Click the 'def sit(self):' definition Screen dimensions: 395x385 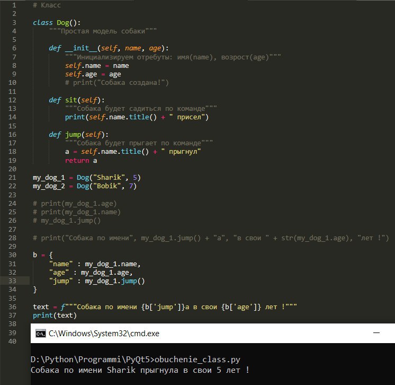(x=77, y=100)
